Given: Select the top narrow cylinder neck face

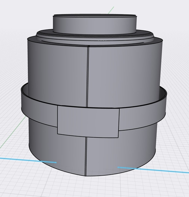Looking at the screenshot, I should coord(94,25).
